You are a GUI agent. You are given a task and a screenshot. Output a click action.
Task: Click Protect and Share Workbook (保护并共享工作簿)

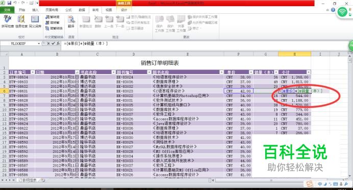pyautogui.click(x=203, y=17)
